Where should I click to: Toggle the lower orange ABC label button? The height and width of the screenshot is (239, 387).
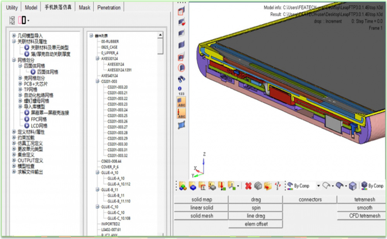click(181, 114)
